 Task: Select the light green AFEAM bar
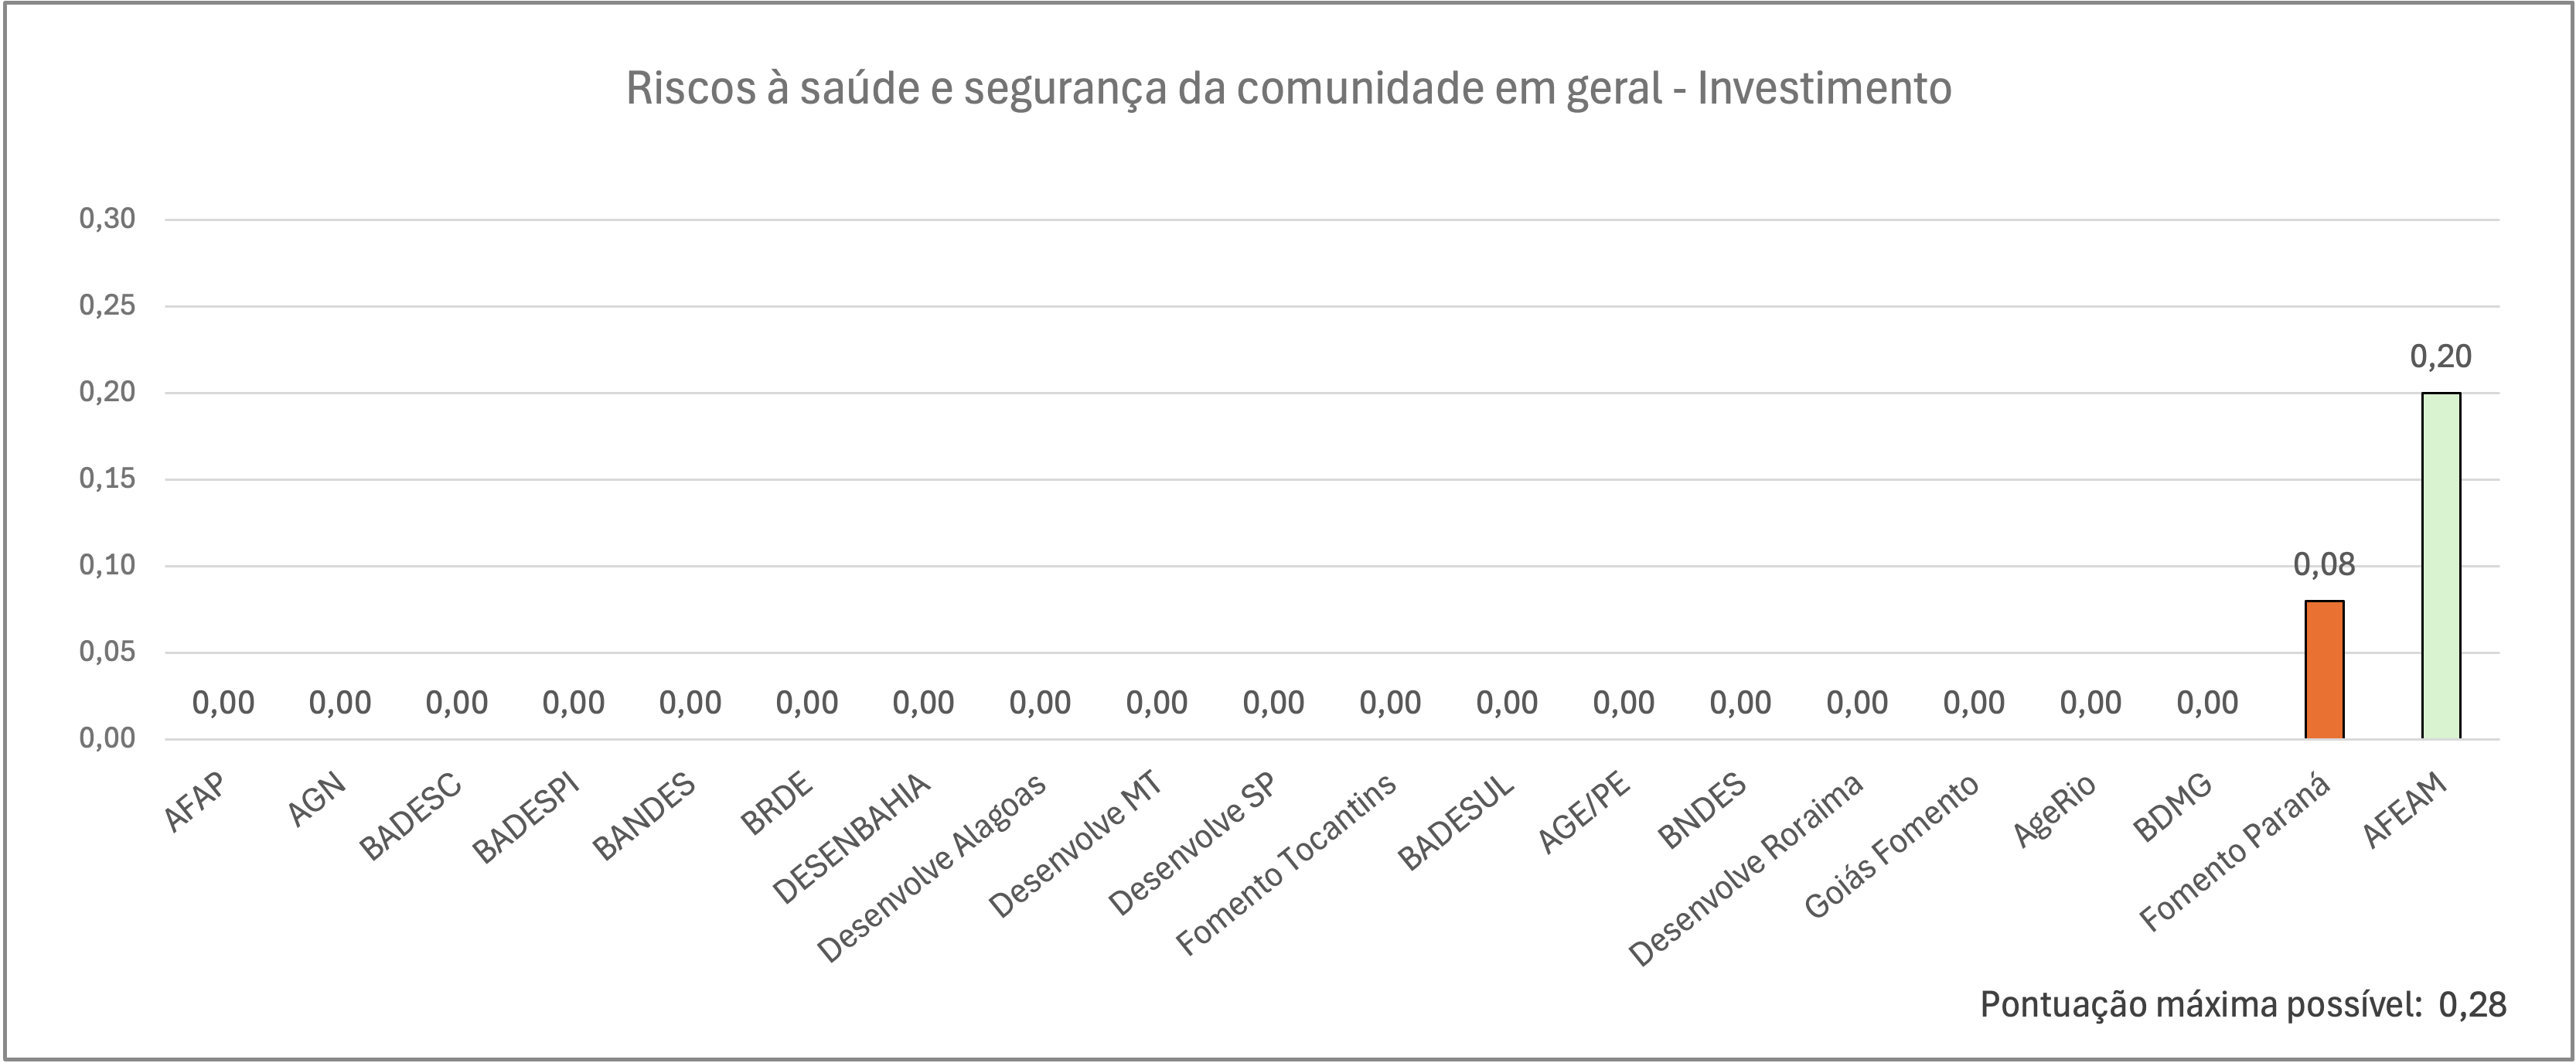coord(2441,566)
